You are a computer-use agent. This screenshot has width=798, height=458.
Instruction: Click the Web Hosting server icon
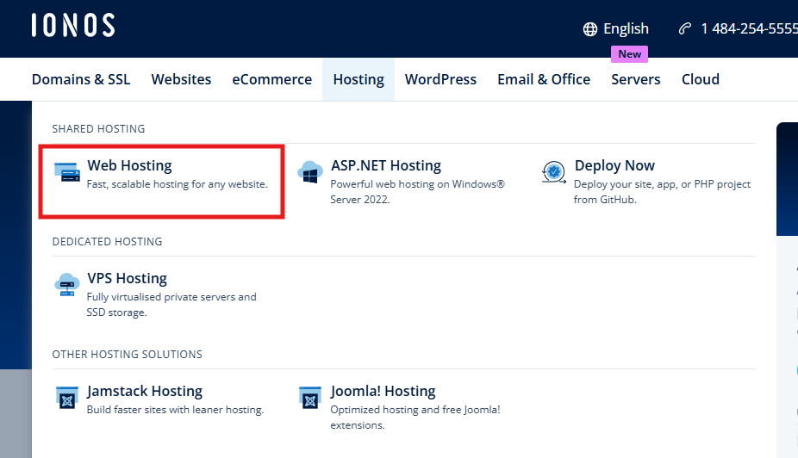tap(67, 172)
